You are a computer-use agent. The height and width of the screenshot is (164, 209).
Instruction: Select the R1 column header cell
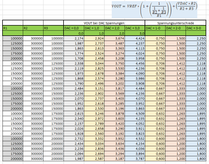click(13, 28)
